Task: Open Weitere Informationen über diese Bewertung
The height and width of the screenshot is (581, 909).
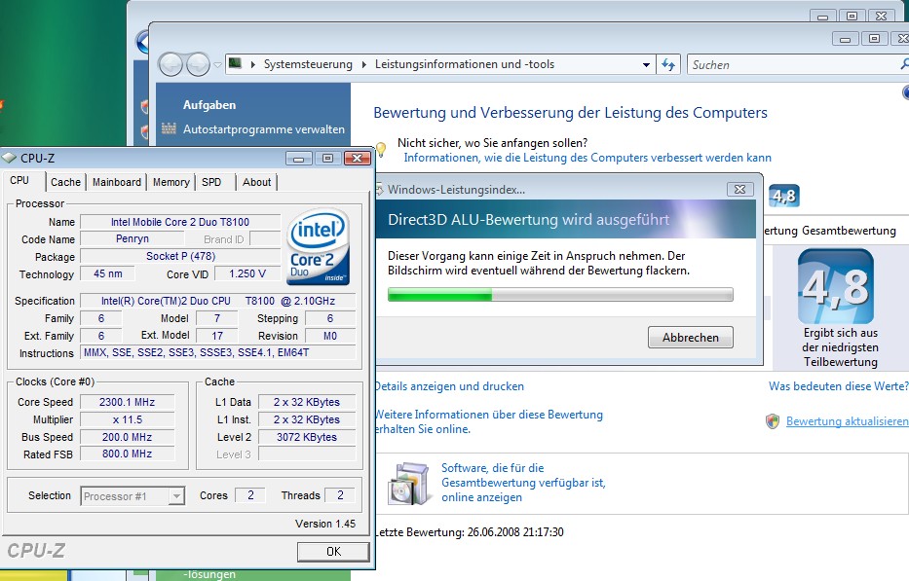Action: pos(489,421)
